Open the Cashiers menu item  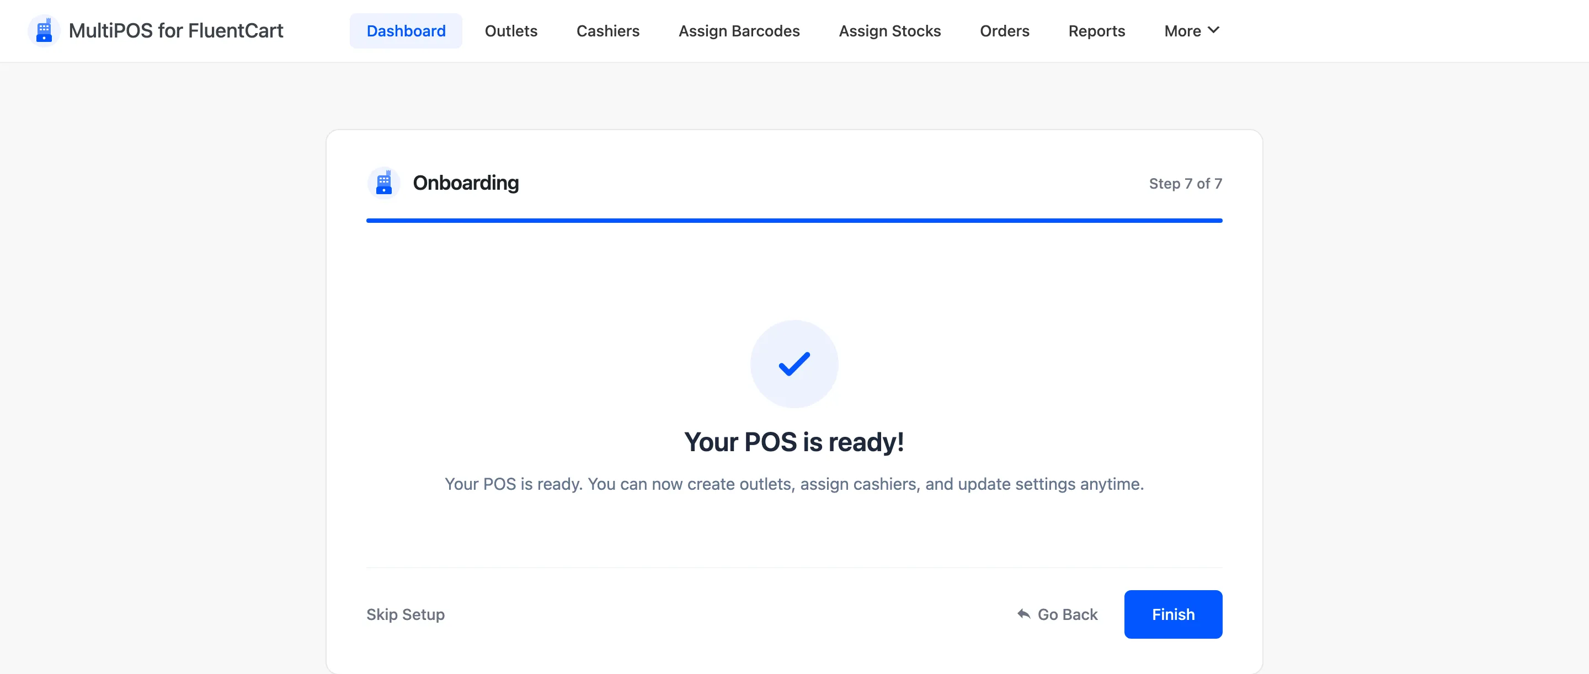pos(607,31)
